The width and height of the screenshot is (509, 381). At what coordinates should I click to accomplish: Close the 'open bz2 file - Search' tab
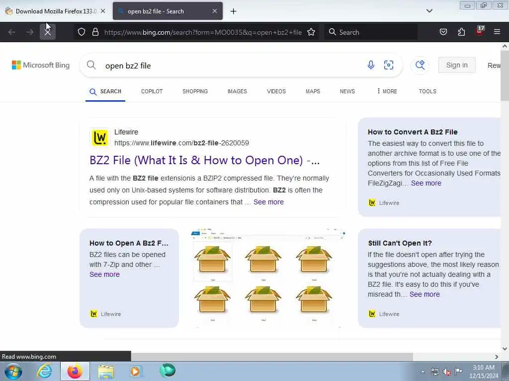pyautogui.click(x=215, y=11)
